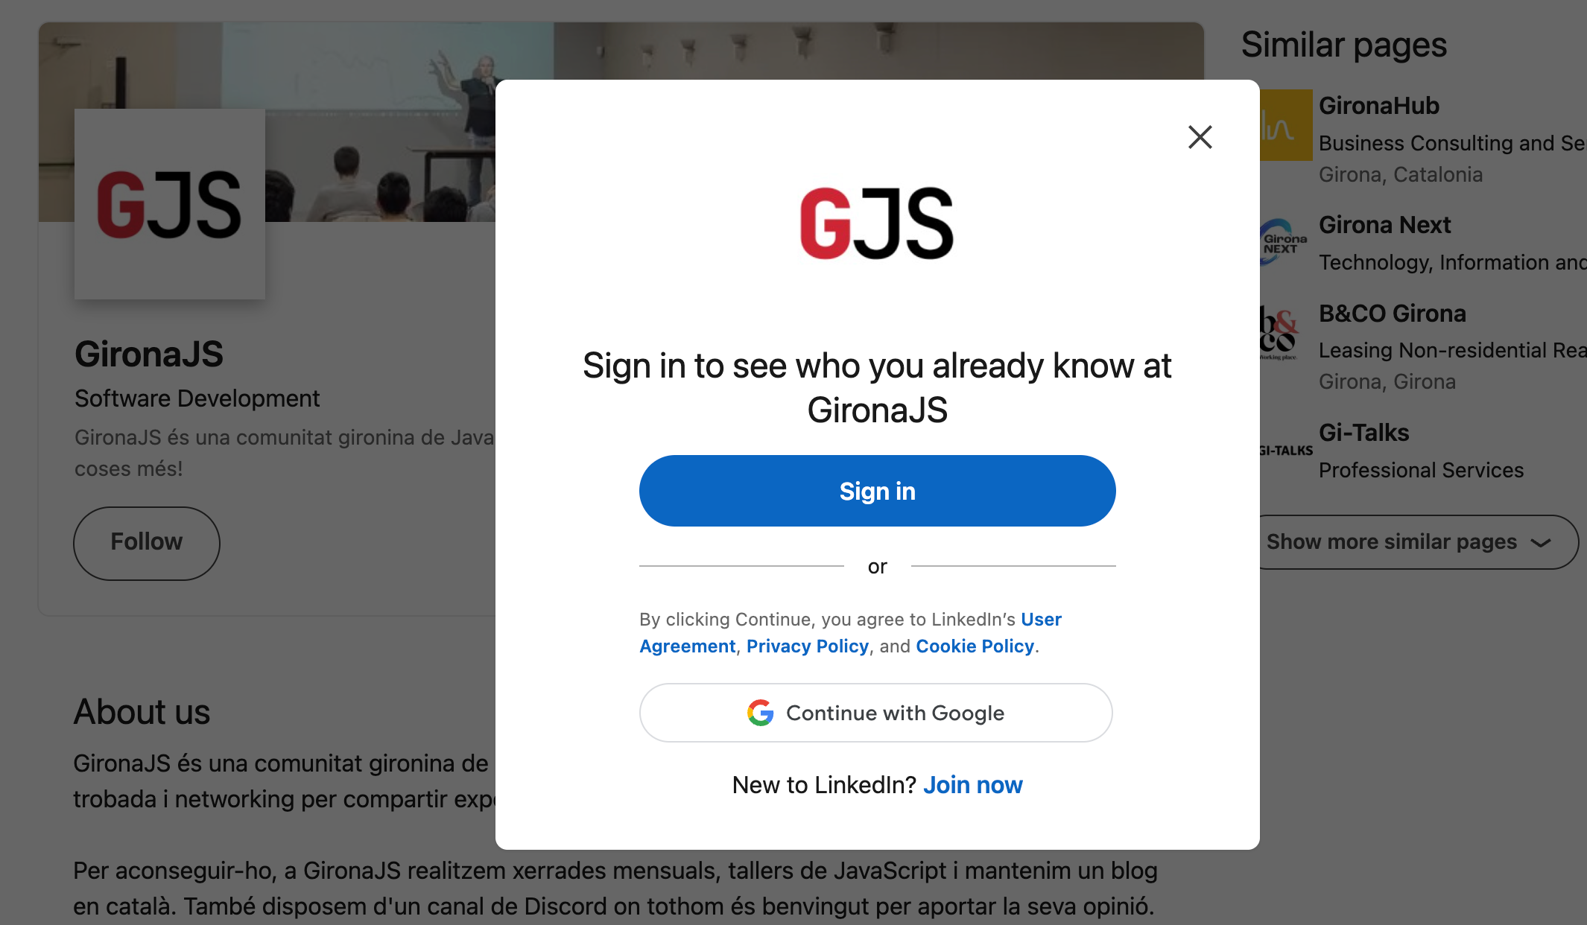Expand Show more similar pages dropdown
This screenshot has width=1587, height=925.
1410,539
